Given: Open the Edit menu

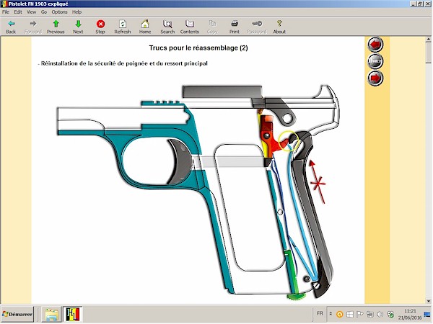Looking at the screenshot, I should [x=18, y=12].
